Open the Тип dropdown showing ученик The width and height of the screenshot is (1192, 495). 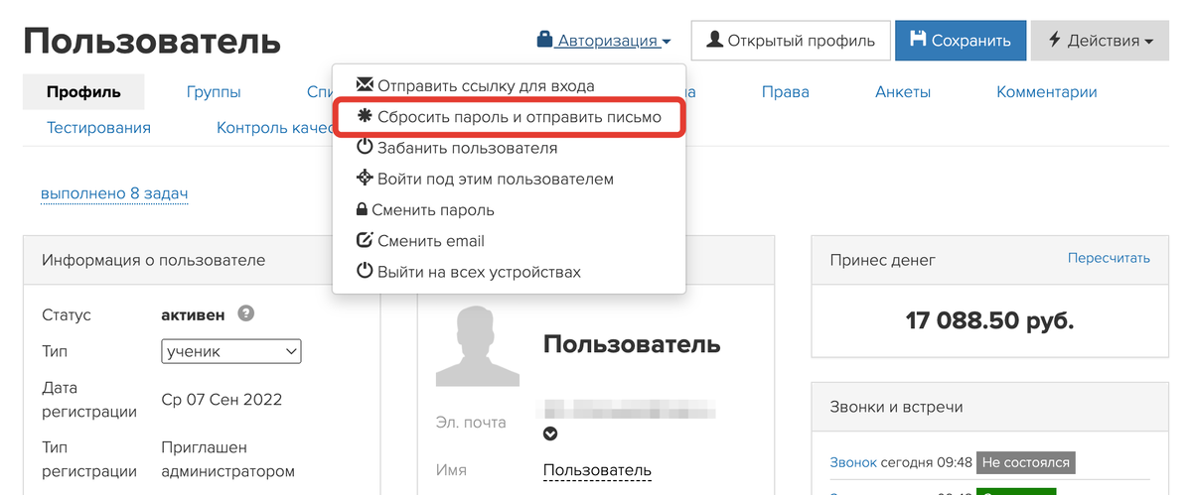click(230, 351)
